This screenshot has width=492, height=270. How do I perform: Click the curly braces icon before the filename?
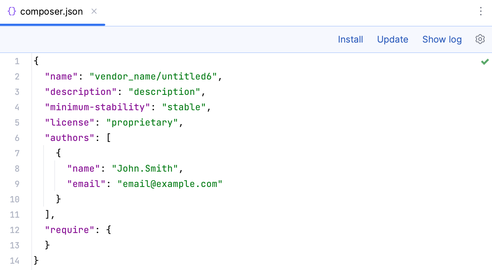click(11, 11)
